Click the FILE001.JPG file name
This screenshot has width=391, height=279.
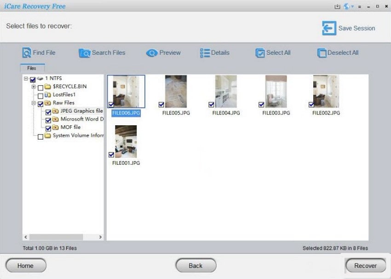[x=126, y=163]
